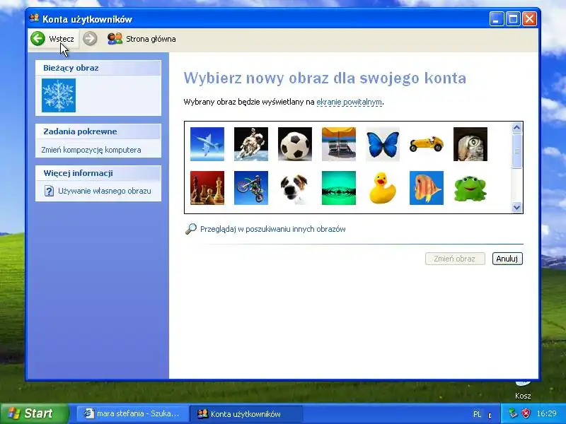Click the Zmień obraz button
566x424 pixels.
click(455, 259)
